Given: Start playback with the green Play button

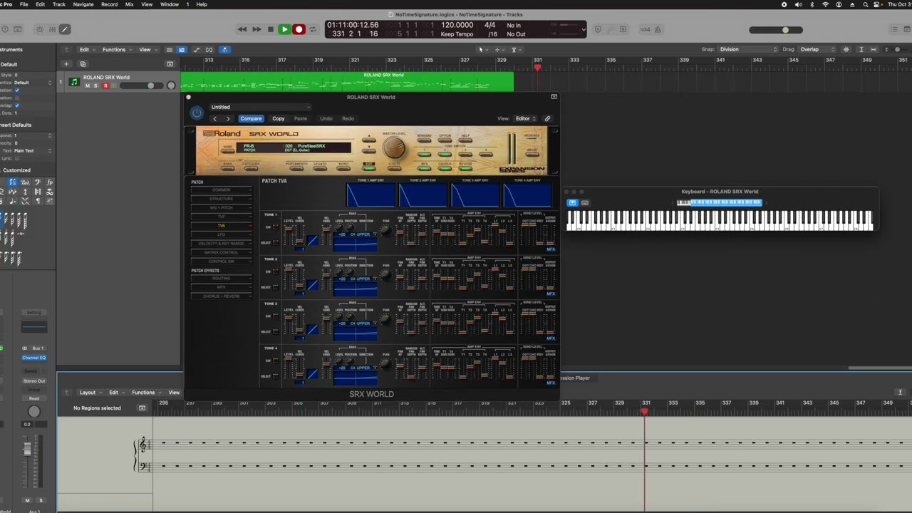Looking at the screenshot, I should pos(284,29).
